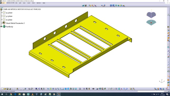Click the axis triad at bottom right of viewport

(x=162, y=81)
